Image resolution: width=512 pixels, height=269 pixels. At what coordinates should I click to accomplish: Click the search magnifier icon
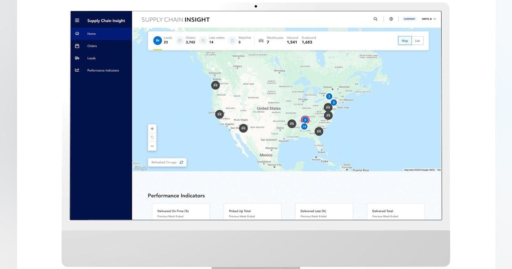[375, 19]
